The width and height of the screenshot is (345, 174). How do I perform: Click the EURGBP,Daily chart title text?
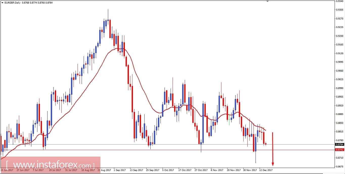[x=13, y=3]
